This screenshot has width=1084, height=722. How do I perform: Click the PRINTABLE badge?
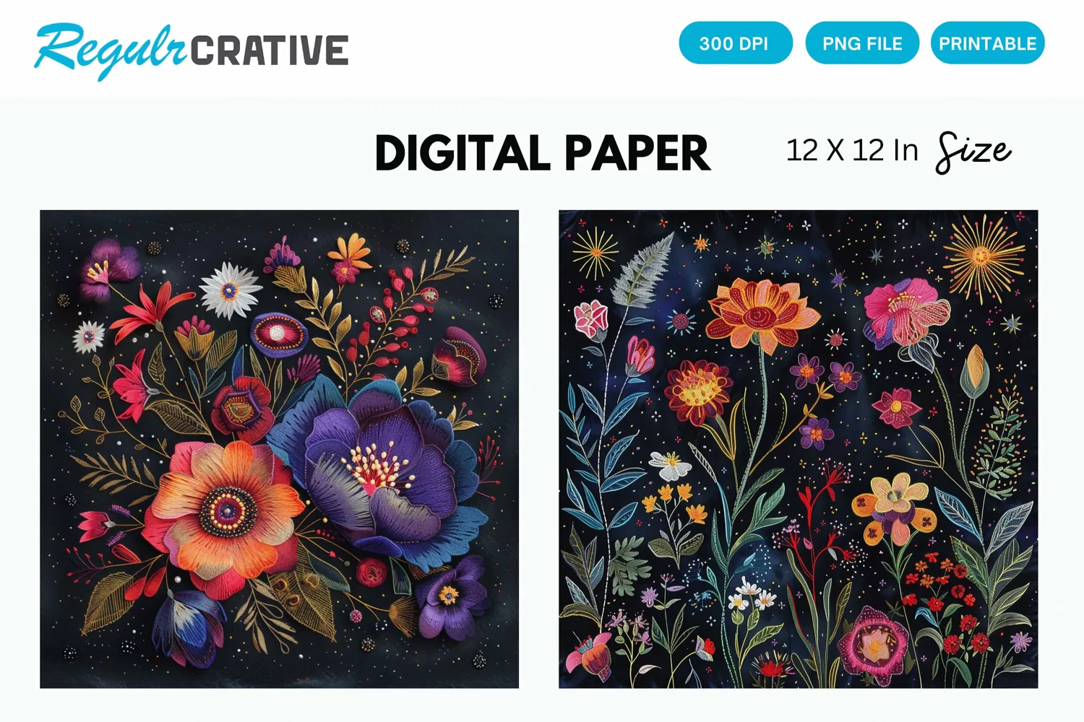(987, 43)
